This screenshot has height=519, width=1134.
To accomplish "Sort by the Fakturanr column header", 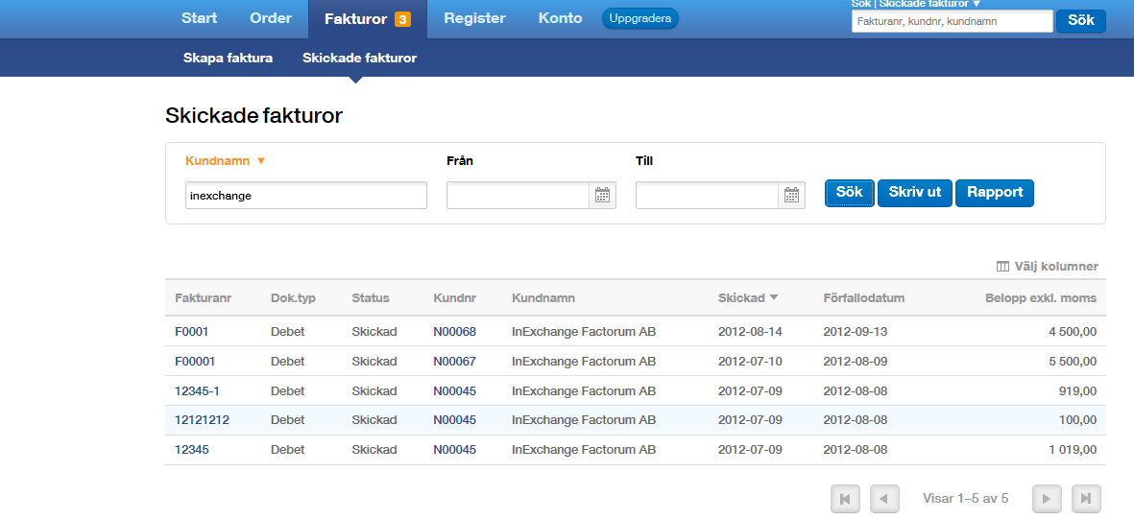I will point(204,297).
